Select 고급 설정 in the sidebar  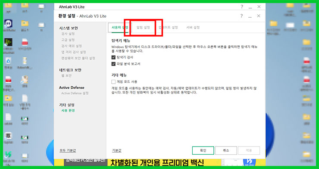68,40
